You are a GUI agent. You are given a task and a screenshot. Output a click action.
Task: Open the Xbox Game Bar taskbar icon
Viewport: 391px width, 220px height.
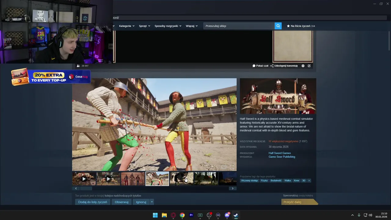(200, 215)
